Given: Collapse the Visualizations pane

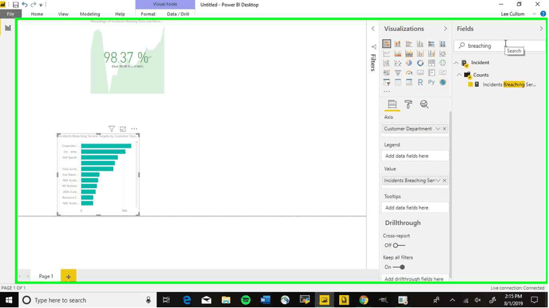Looking at the screenshot, I should coord(445,29).
